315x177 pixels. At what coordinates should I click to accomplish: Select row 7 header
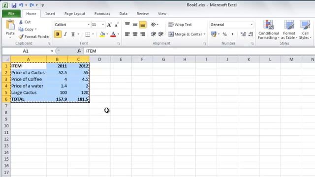click(6, 106)
